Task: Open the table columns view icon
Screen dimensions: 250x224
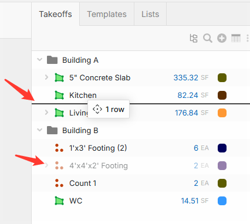Action: [236, 38]
